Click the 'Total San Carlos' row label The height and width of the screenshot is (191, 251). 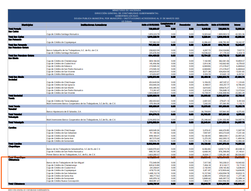(x=16, y=37)
